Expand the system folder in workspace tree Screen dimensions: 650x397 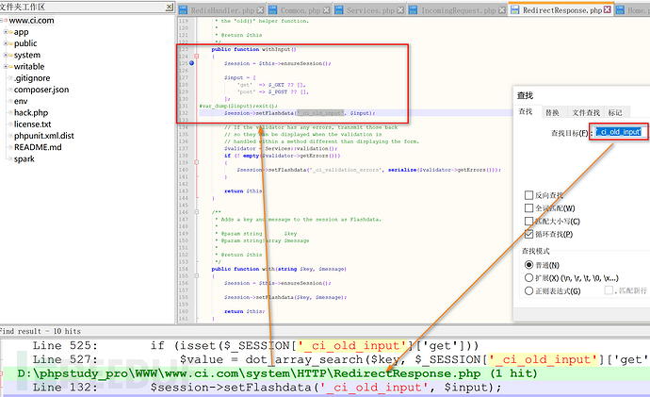click(x=7, y=55)
